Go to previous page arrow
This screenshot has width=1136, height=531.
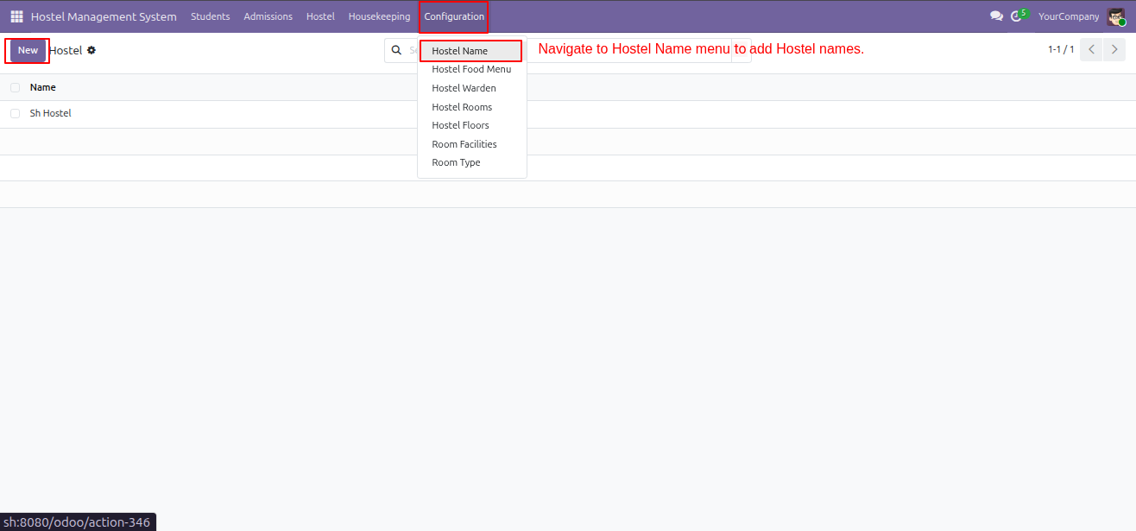tap(1091, 50)
